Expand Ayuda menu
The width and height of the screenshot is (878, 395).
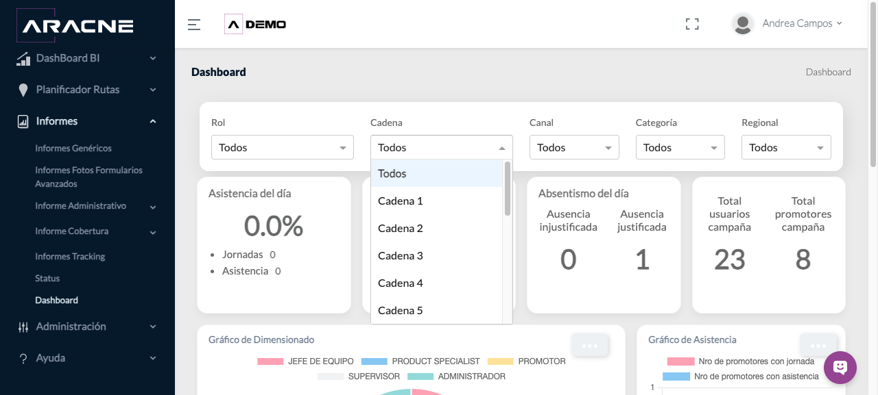153,359
